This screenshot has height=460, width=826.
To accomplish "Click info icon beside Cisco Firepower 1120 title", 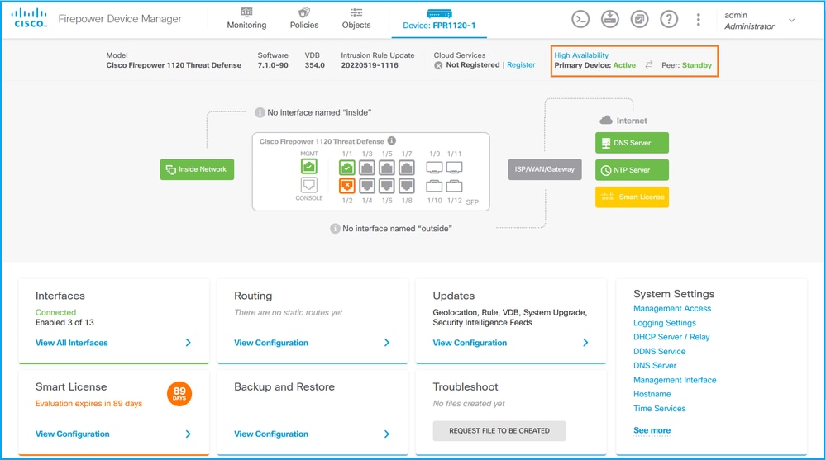I will click(392, 140).
